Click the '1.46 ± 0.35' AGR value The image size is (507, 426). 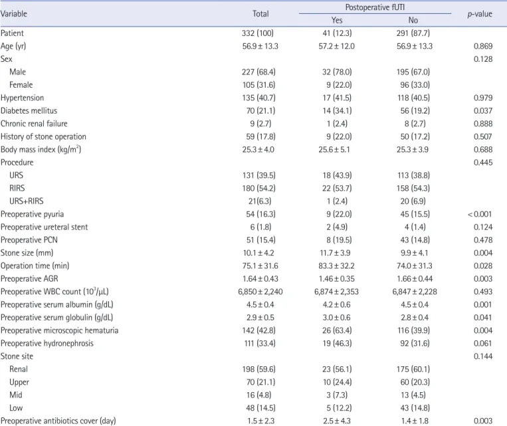pyautogui.click(x=337, y=279)
